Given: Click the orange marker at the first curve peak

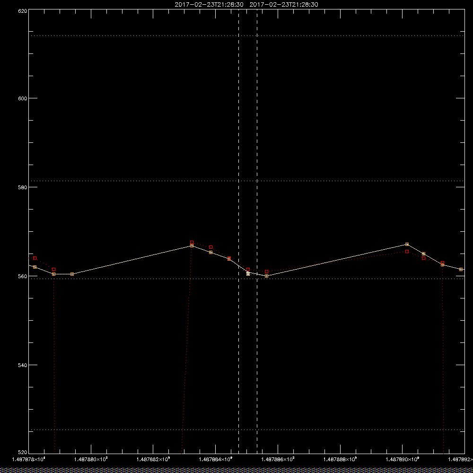Looking at the screenshot, I should click(192, 245).
